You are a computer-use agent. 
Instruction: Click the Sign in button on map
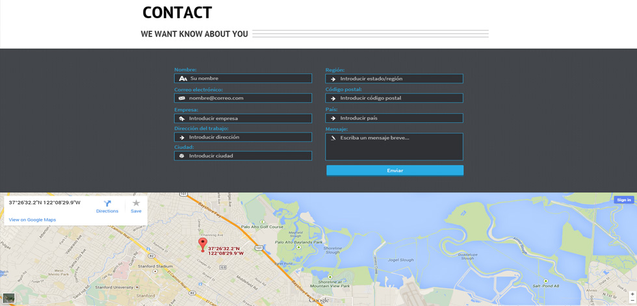point(623,199)
